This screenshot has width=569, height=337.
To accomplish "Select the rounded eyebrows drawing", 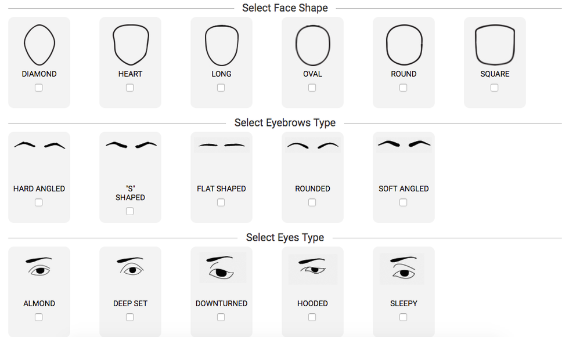I will [312, 146].
